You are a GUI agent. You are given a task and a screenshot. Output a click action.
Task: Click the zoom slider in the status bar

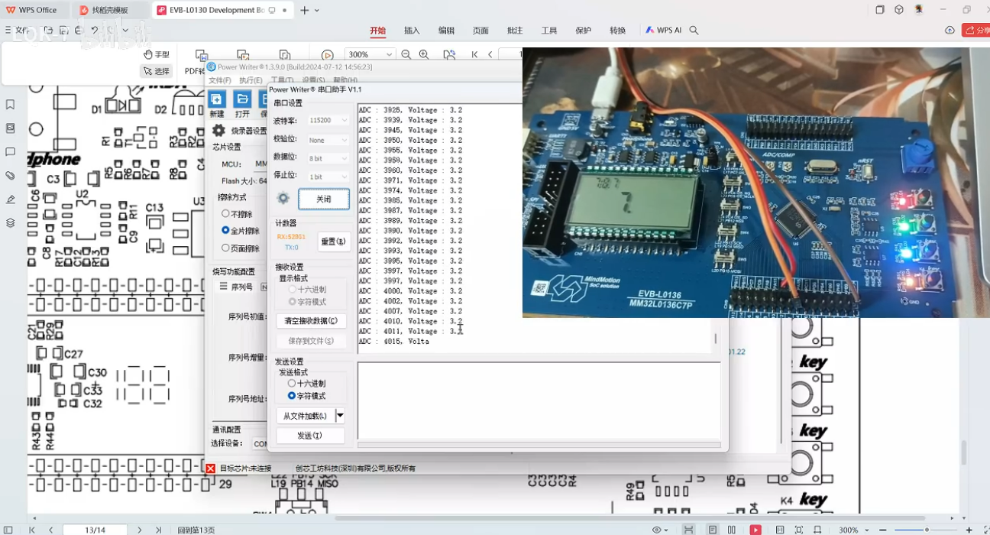coord(927,530)
